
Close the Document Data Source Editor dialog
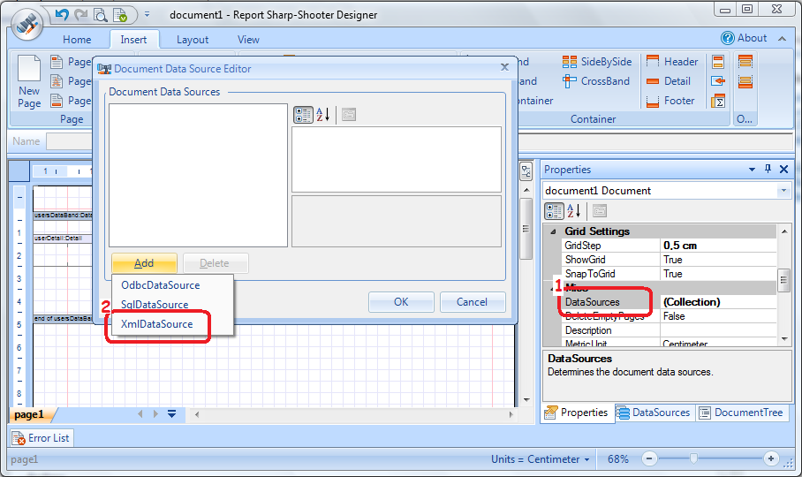(505, 67)
